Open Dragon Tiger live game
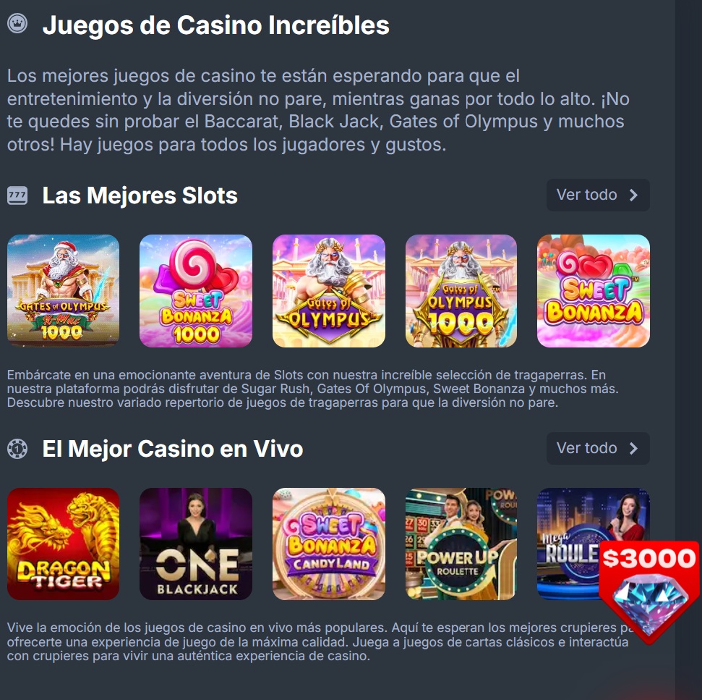Image resolution: width=702 pixels, height=700 pixels. point(63,544)
